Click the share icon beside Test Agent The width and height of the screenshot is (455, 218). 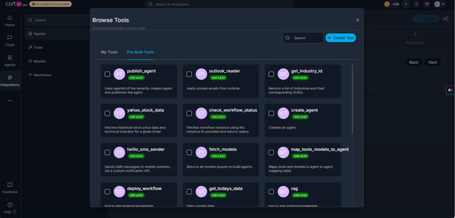(445, 19)
